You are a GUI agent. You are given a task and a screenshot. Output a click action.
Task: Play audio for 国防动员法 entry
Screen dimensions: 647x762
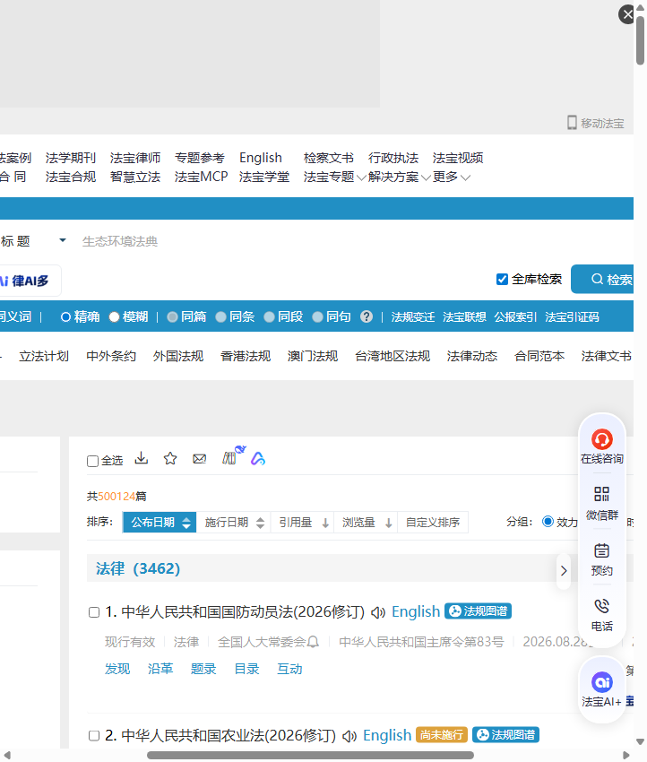[378, 612]
